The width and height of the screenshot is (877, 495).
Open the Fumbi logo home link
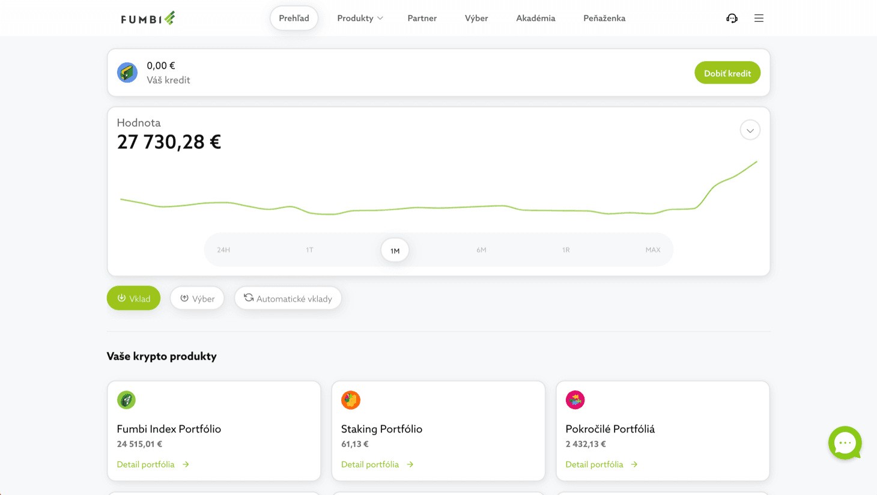[x=148, y=18]
